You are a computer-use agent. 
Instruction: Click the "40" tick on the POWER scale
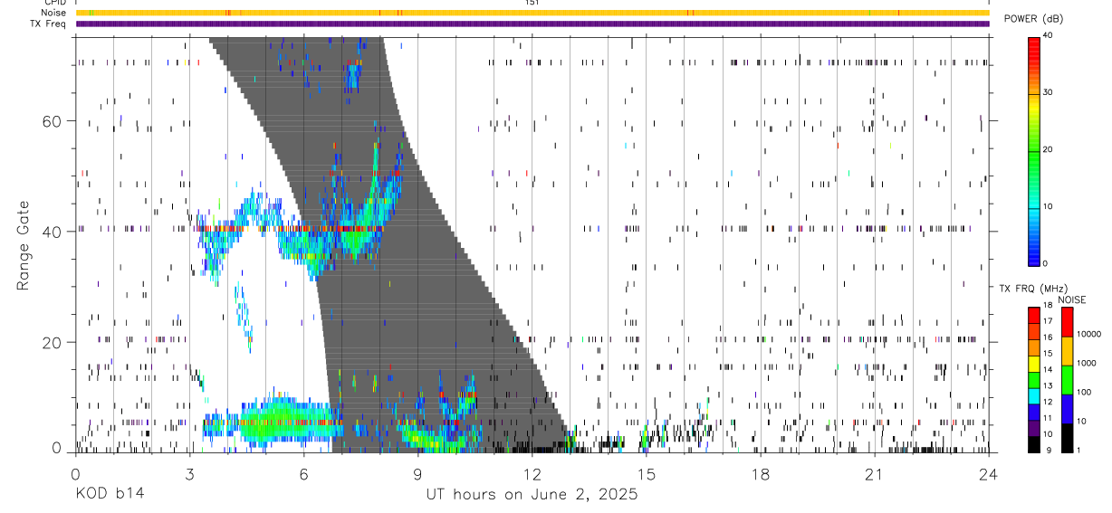pos(1050,35)
